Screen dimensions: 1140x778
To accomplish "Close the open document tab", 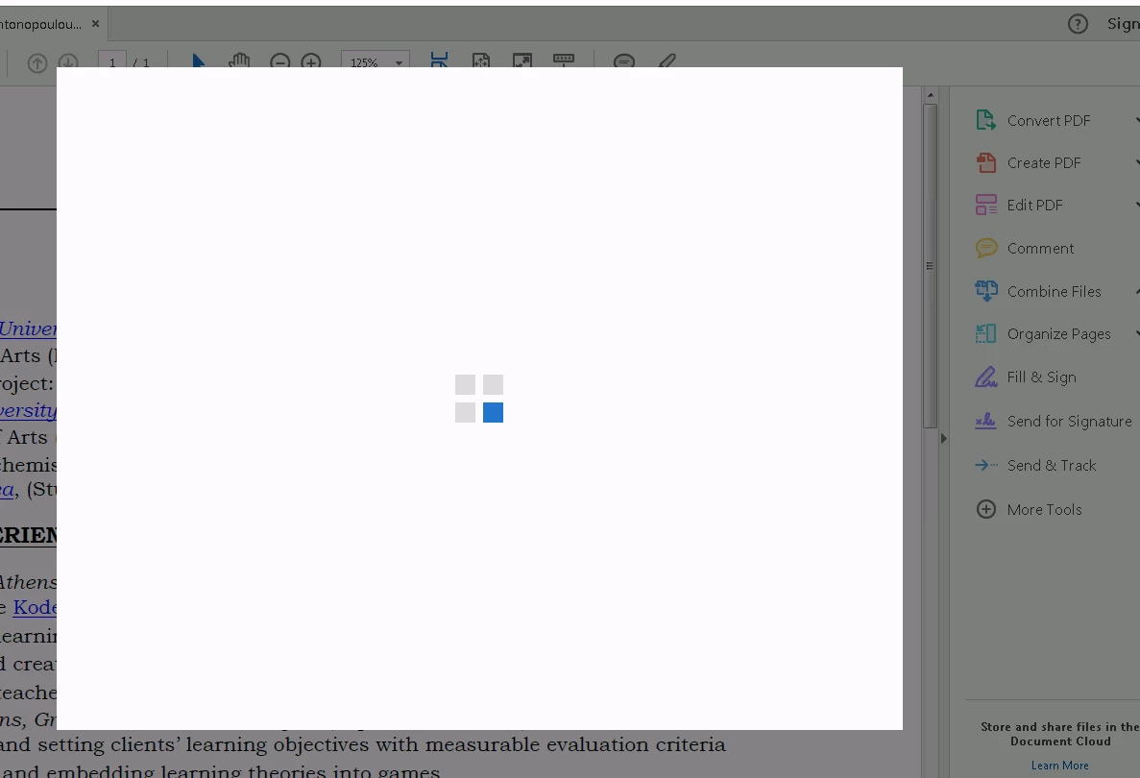I will [95, 24].
